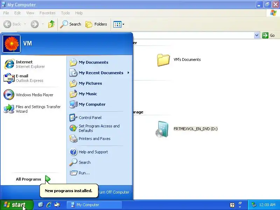Open Set Program Access and Defaults

click(x=99, y=128)
